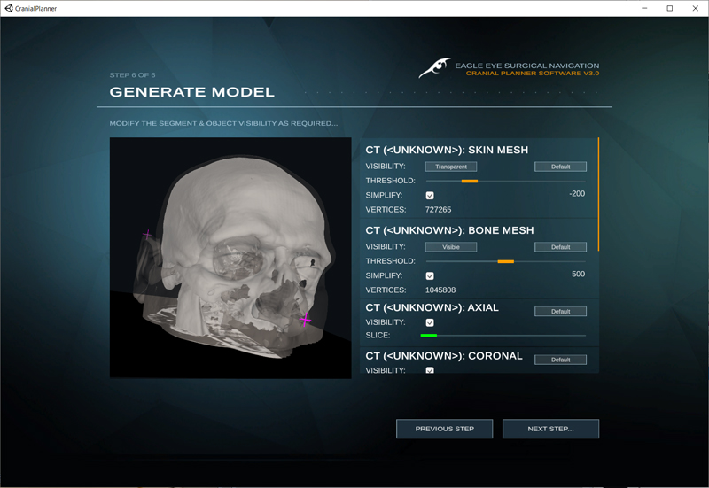709x488 pixels.
Task: Click the Skin Mesh vertices value 727265
Action: 438,210
